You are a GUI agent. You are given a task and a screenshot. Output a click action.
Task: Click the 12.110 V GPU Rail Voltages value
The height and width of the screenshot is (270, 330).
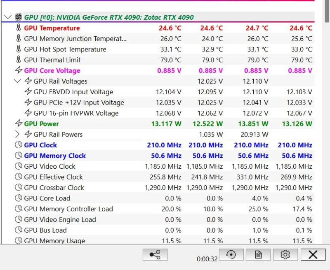tap(255, 81)
